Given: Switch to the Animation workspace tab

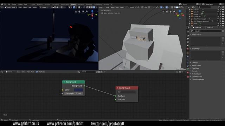Looking at the screenshot, I should click(x=81, y=5).
